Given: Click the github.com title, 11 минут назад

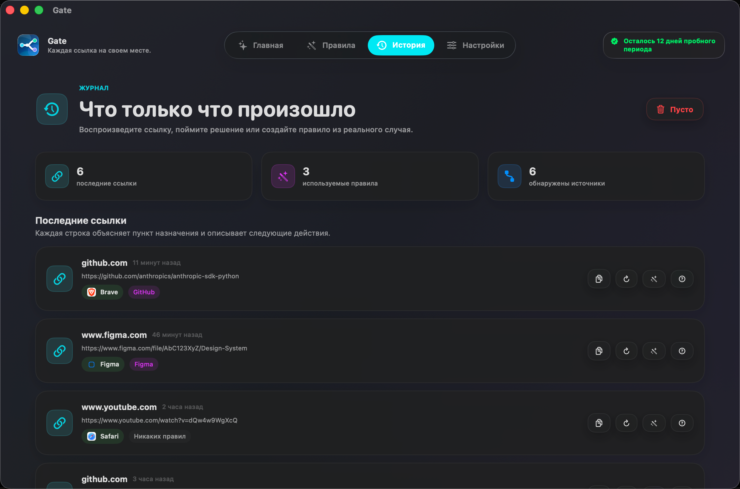Looking at the screenshot, I should click(x=104, y=263).
